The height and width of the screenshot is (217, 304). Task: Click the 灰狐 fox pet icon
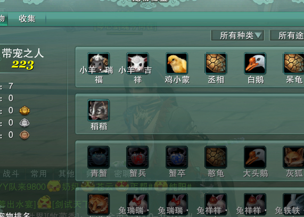point(293,157)
